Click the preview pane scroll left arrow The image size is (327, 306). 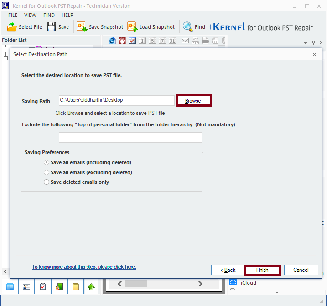(x=119, y=284)
